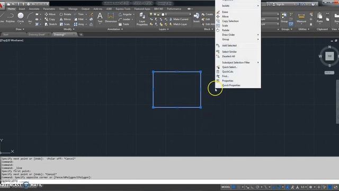Pick the ribbon Scale tool
This screenshot has width=339, height=191.
point(65,24)
